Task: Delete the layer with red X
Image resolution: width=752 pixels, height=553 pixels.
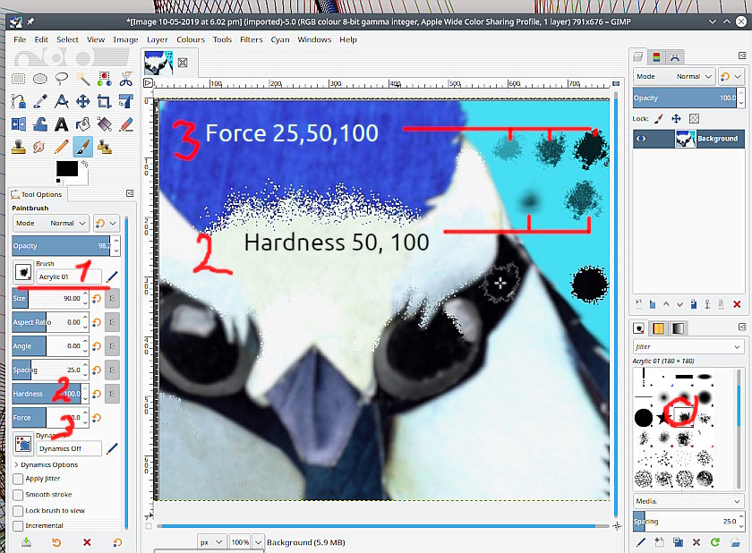Action: click(x=737, y=304)
